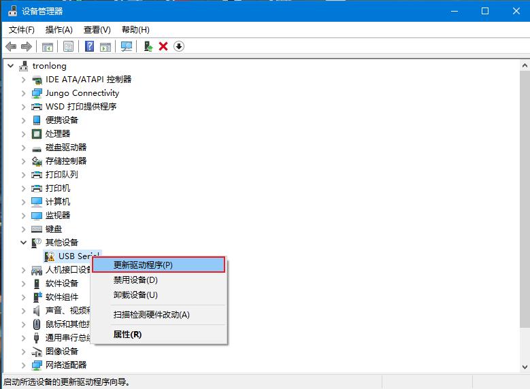Click the scrollbar up arrow

tap(525, 65)
